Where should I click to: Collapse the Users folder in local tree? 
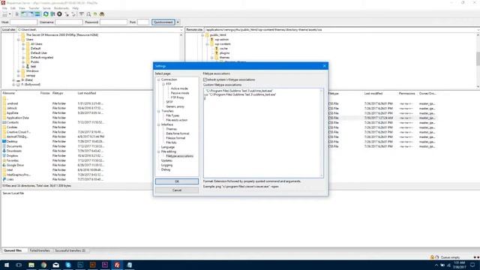(18, 40)
